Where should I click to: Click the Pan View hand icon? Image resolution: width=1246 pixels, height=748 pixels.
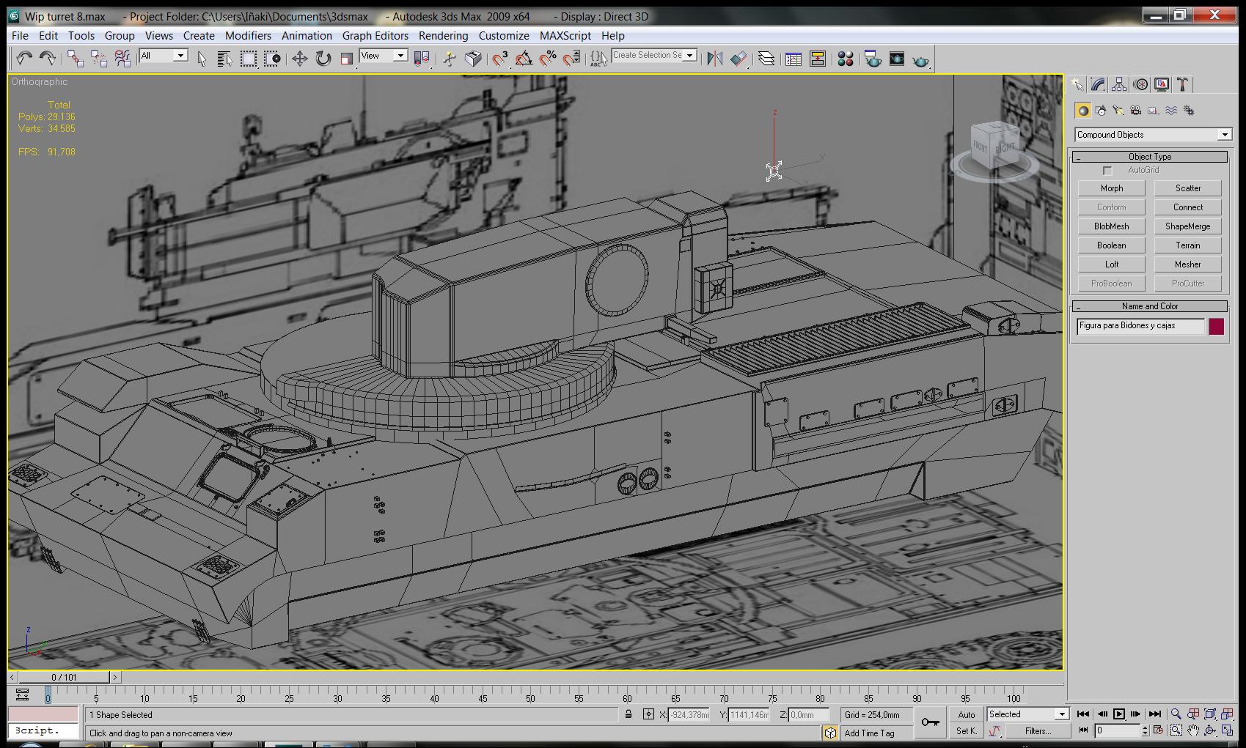pyautogui.click(x=1193, y=730)
